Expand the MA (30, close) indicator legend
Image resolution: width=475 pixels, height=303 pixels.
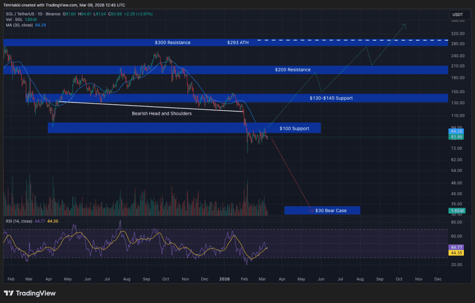tap(19, 25)
